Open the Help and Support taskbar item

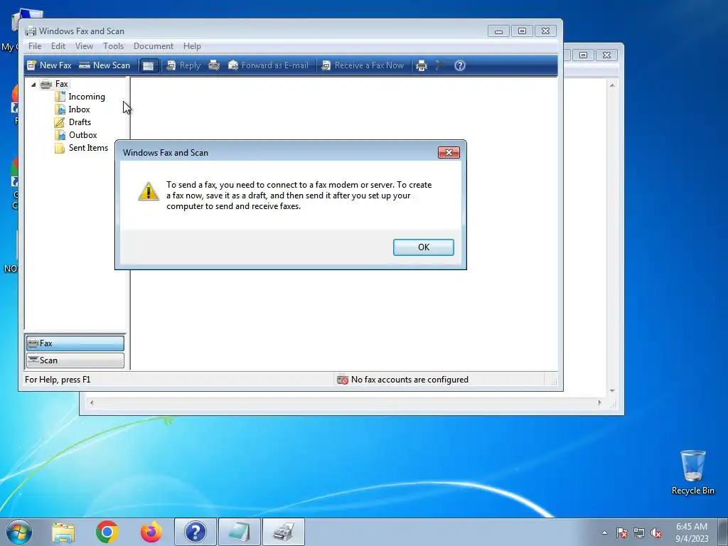point(196,532)
